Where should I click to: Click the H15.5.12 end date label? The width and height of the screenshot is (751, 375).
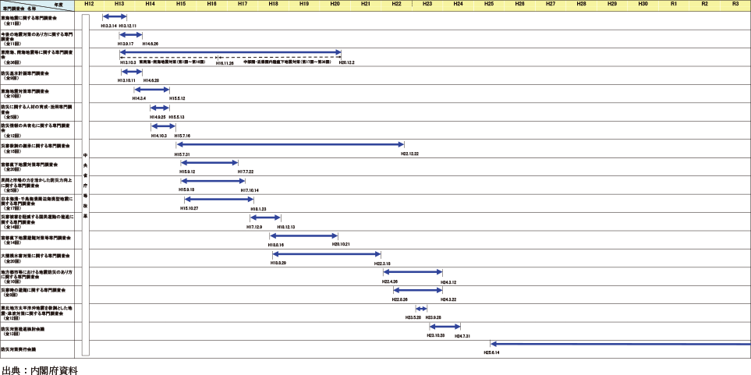click(177, 98)
